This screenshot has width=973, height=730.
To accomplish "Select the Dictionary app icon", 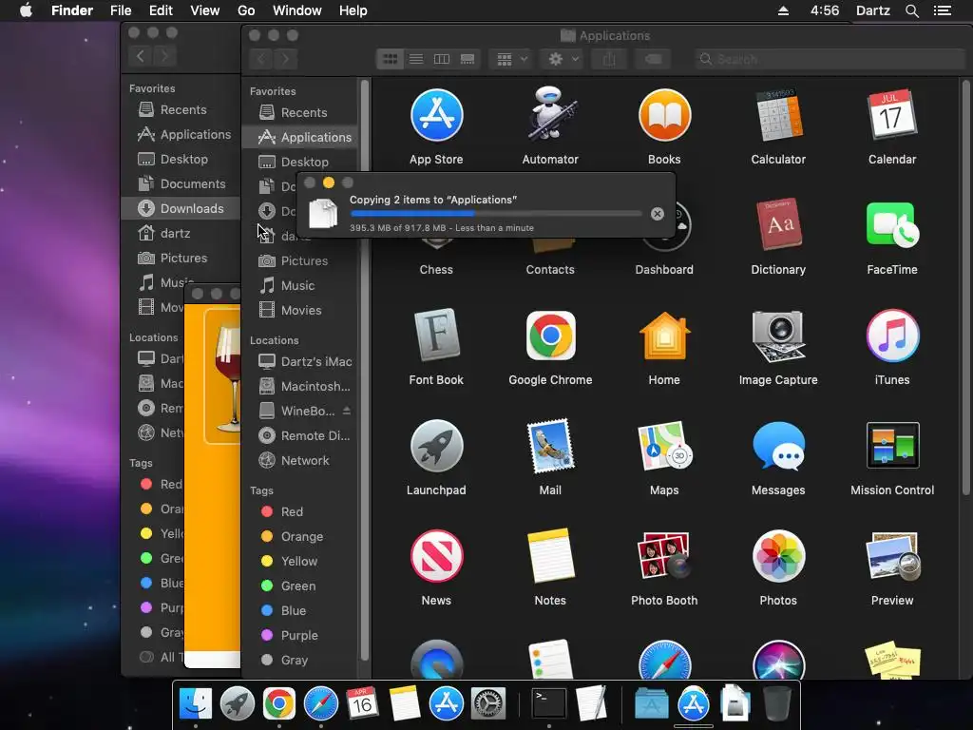I will pyautogui.click(x=778, y=224).
